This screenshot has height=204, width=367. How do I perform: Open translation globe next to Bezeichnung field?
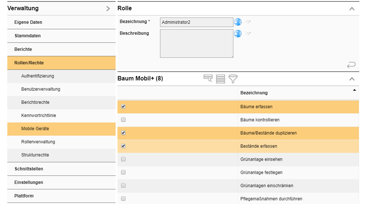[238, 22]
